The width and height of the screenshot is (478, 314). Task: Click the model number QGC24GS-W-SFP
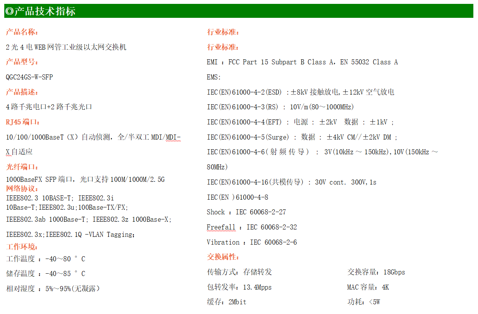(x=29, y=77)
